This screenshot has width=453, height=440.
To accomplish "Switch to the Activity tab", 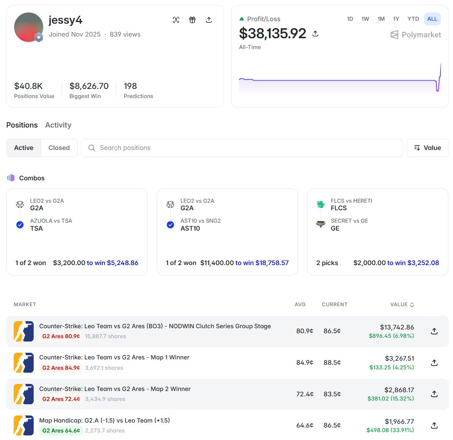I will 58,125.
